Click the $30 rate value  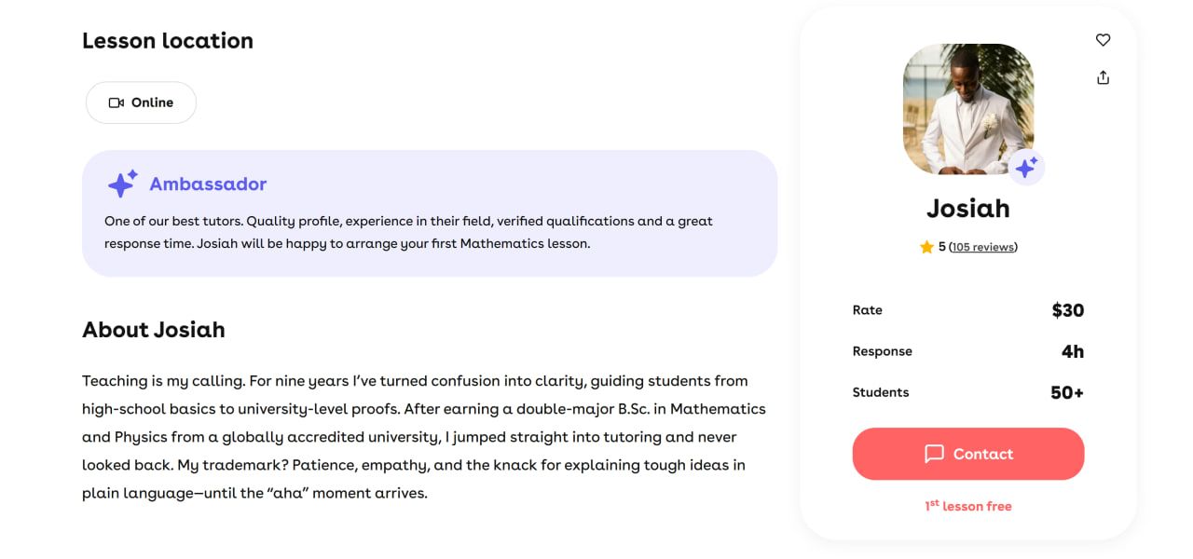click(1067, 310)
